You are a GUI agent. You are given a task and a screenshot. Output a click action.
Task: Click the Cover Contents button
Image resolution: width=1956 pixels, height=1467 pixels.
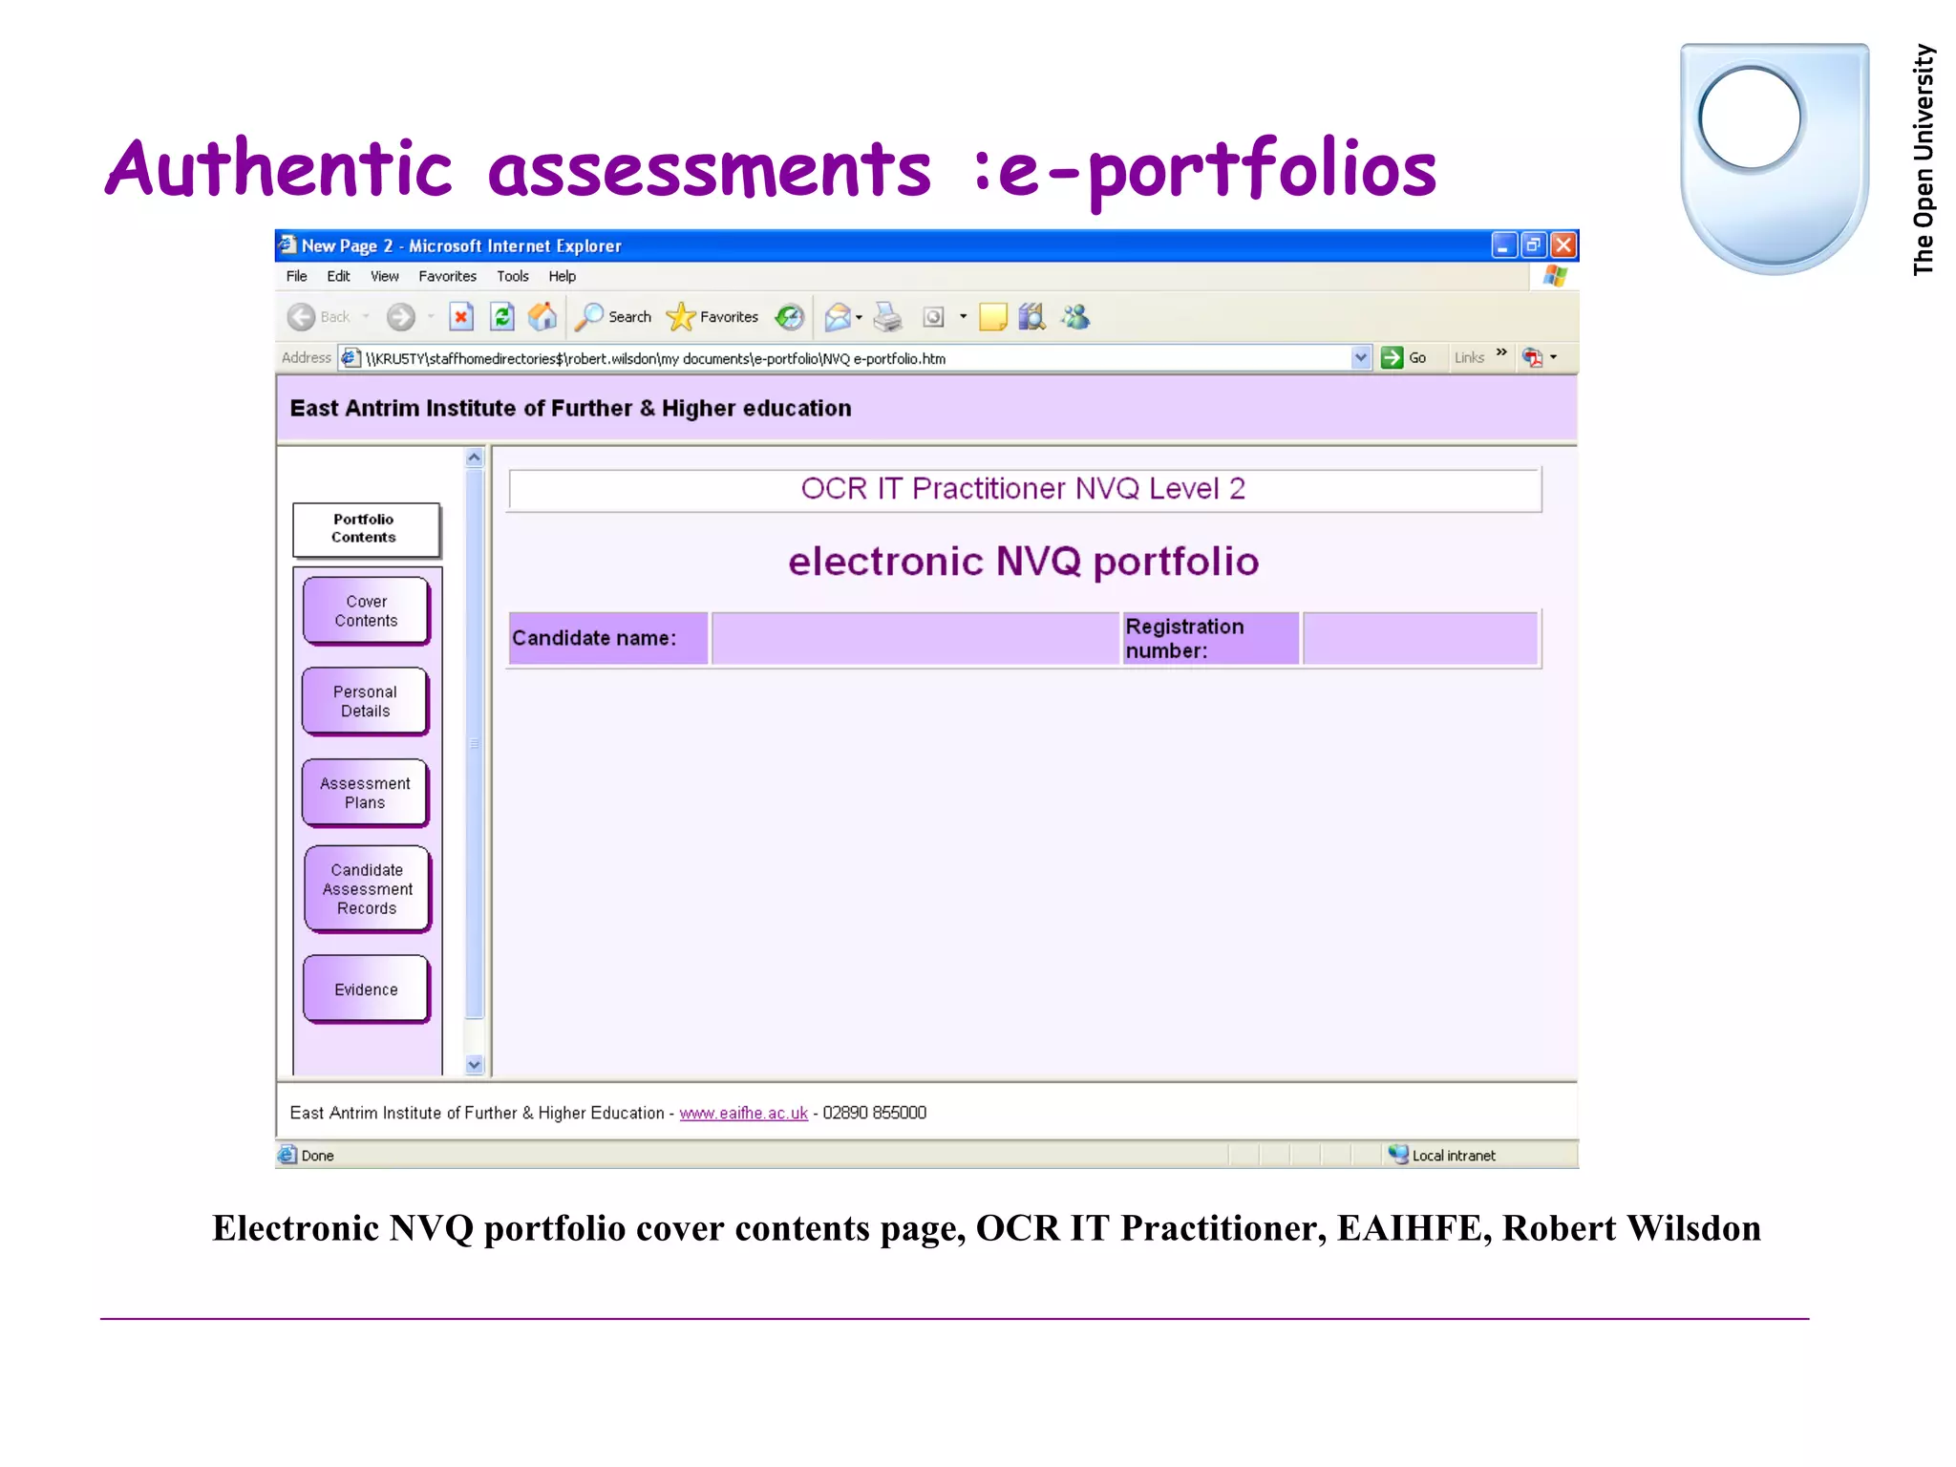367,611
